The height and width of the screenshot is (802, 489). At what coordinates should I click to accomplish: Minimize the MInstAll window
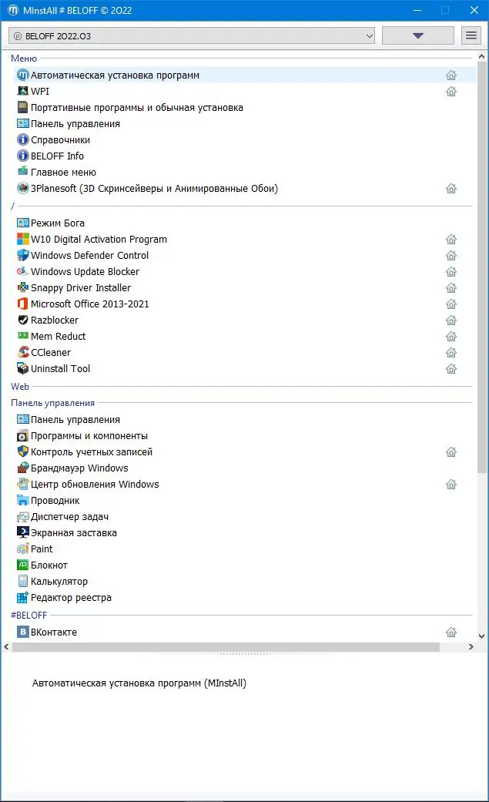pyautogui.click(x=418, y=10)
